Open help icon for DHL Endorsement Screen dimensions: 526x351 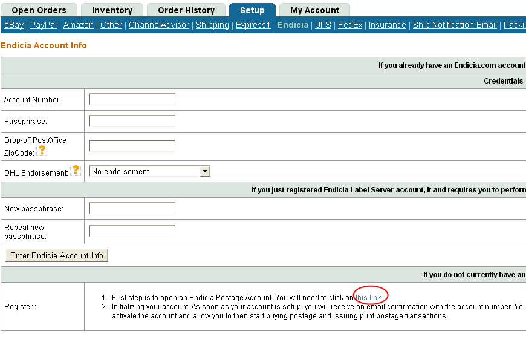[76, 170]
